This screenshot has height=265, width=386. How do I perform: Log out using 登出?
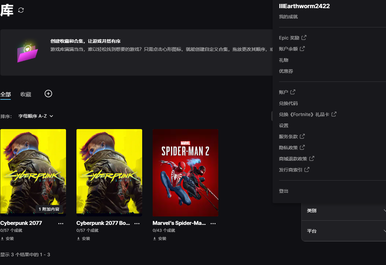tap(284, 191)
